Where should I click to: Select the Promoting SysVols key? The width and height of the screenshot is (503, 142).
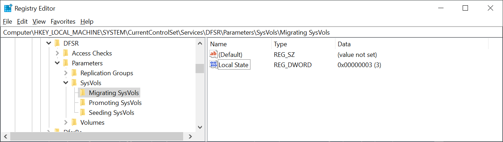(x=115, y=103)
